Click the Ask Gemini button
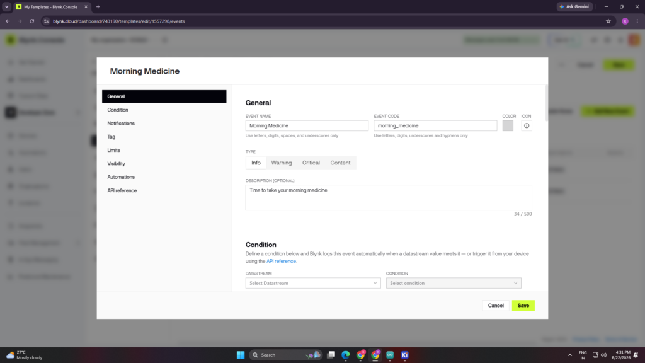The width and height of the screenshot is (645, 363). 574,6
